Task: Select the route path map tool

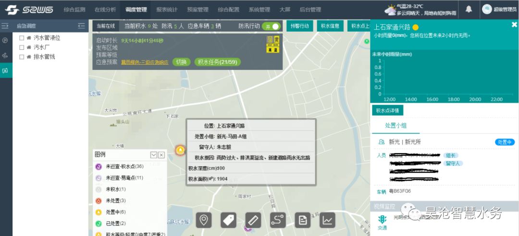Action: pyautogui.click(x=278, y=220)
